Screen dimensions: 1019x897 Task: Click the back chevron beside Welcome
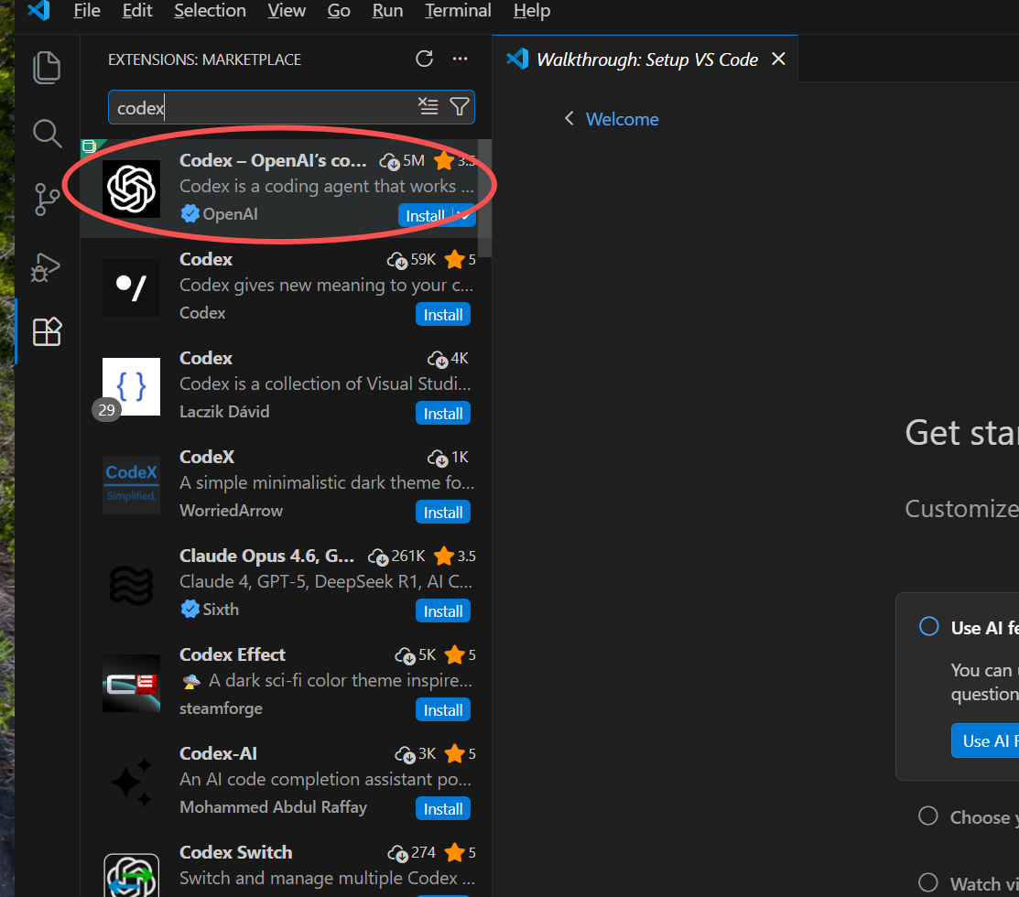click(x=569, y=119)
